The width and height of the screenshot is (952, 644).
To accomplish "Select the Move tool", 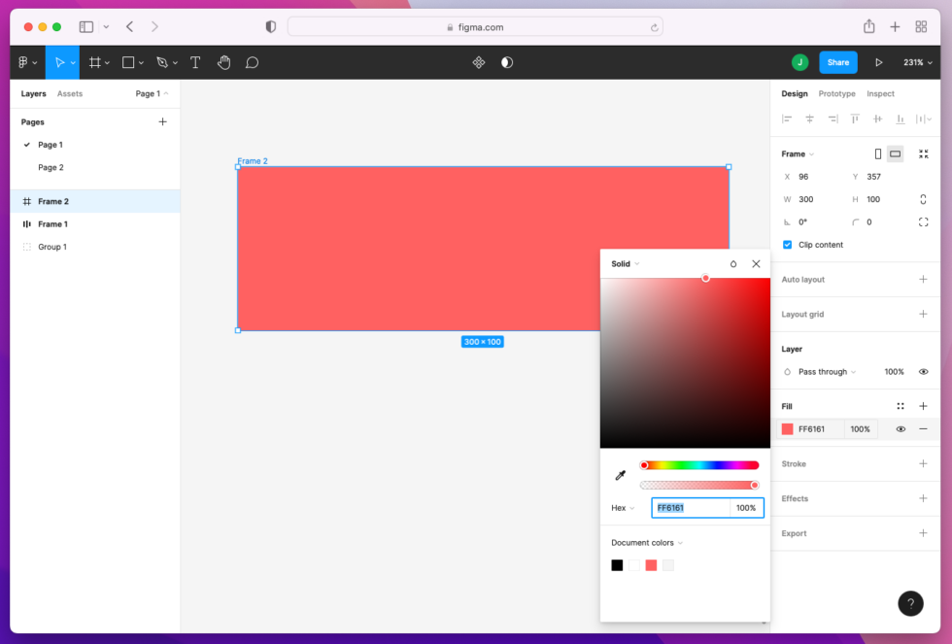I will coord(60,62).
